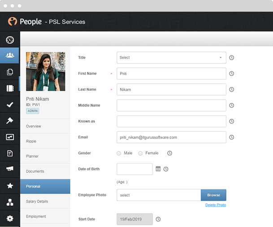
Task: View history clock icon for Gender
Action: (169, 153)
